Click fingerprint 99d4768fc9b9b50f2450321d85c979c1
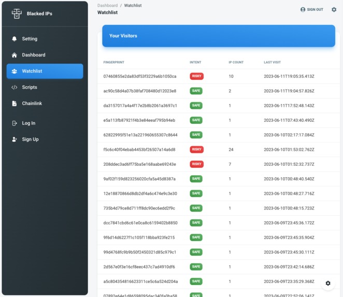This screenshot has height=297, width=343. click(x=140, y=252)
